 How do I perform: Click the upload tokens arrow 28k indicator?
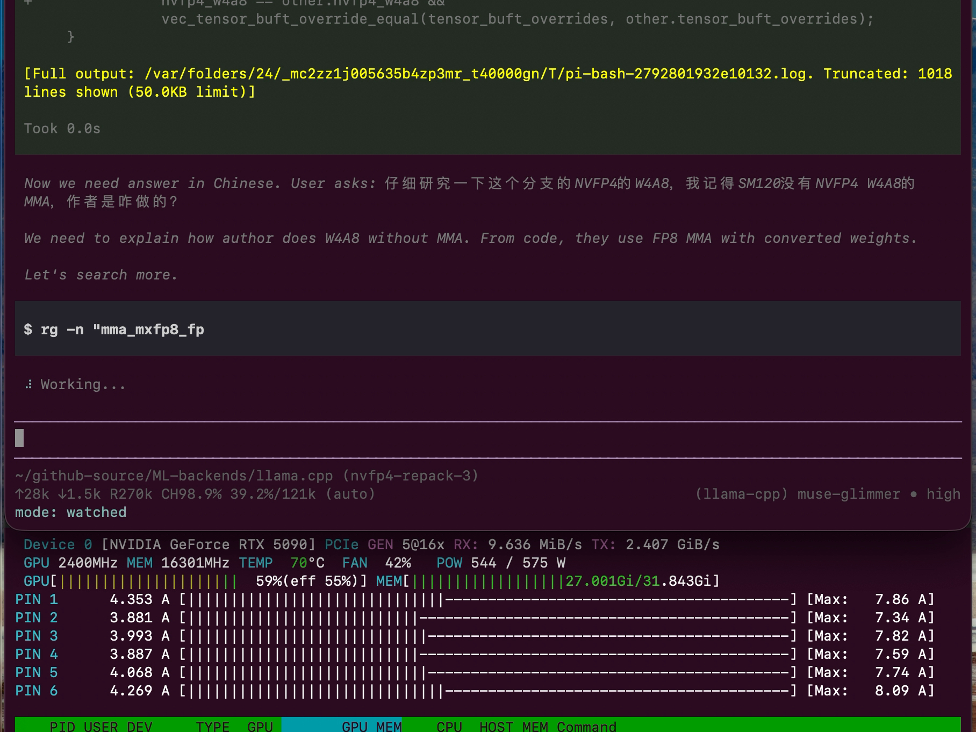click(x=32, y=494)
